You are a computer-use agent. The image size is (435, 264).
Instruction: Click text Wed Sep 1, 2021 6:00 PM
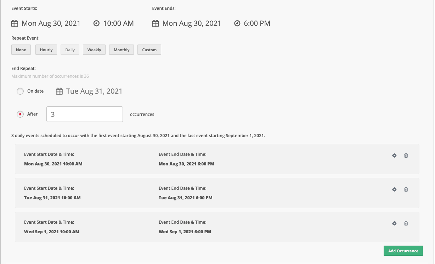pyautogui.click(x=185, y=232)
